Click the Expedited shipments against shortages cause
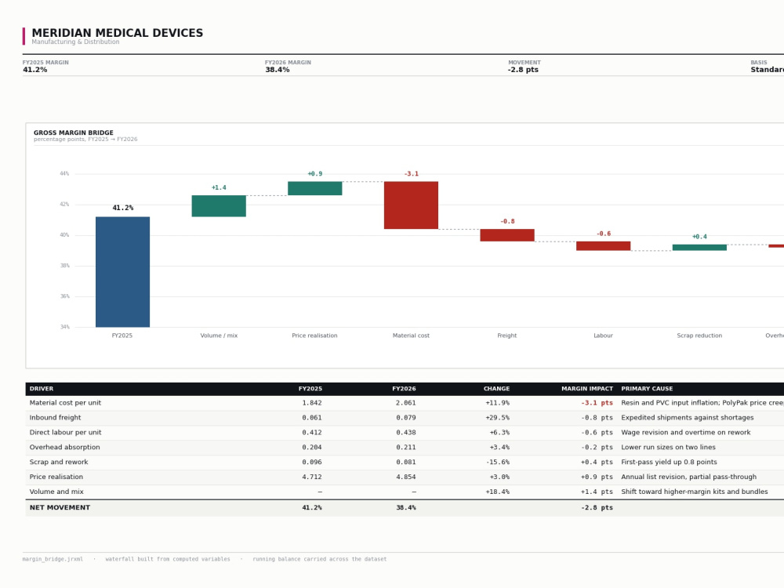 pyautogui.click(x=688, y=418)
